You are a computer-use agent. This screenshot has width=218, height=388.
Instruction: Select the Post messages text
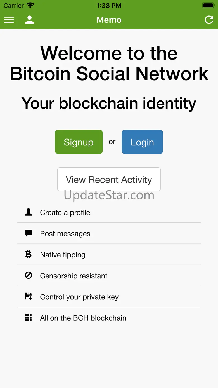pos(65,234)
